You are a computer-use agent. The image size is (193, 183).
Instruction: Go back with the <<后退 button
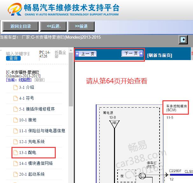[x=53, y=26]
